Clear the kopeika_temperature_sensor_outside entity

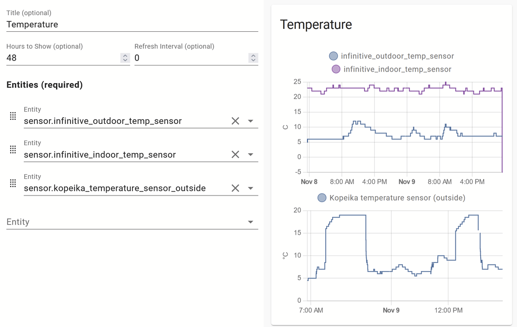235,188
